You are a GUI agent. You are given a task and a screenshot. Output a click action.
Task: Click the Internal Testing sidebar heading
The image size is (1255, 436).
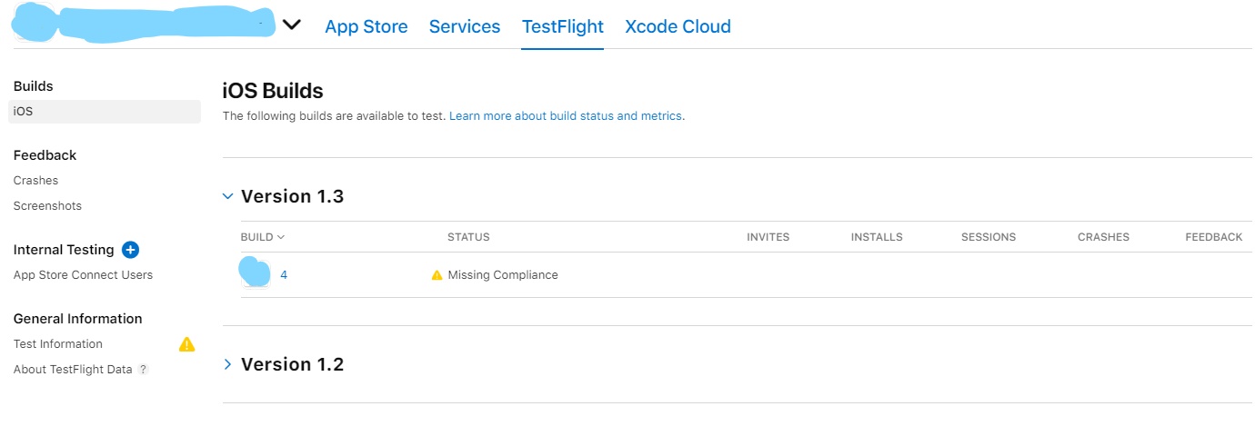tap(64, 250)
